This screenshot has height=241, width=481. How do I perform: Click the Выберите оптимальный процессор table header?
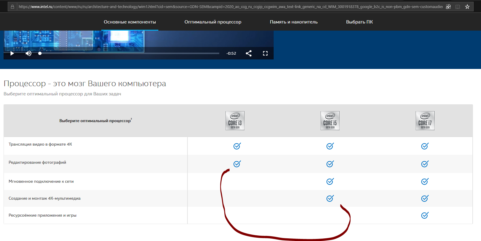point(95,121)
